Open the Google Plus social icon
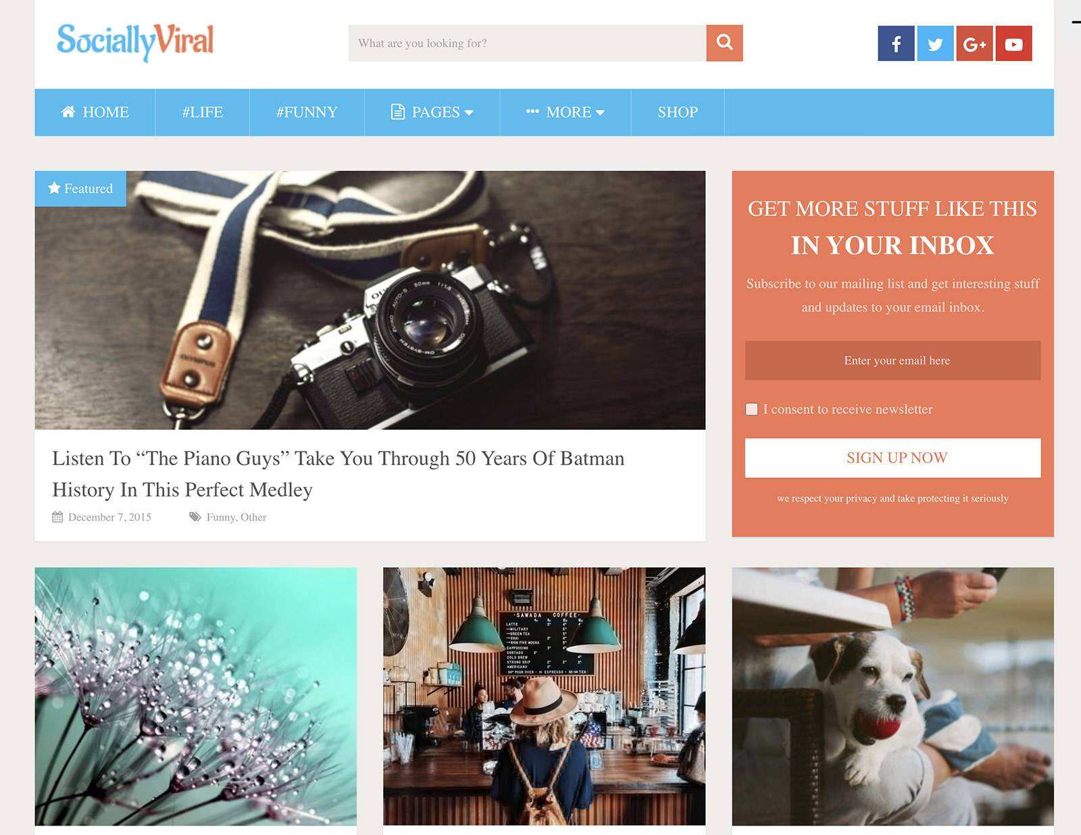 pos(974,44)
